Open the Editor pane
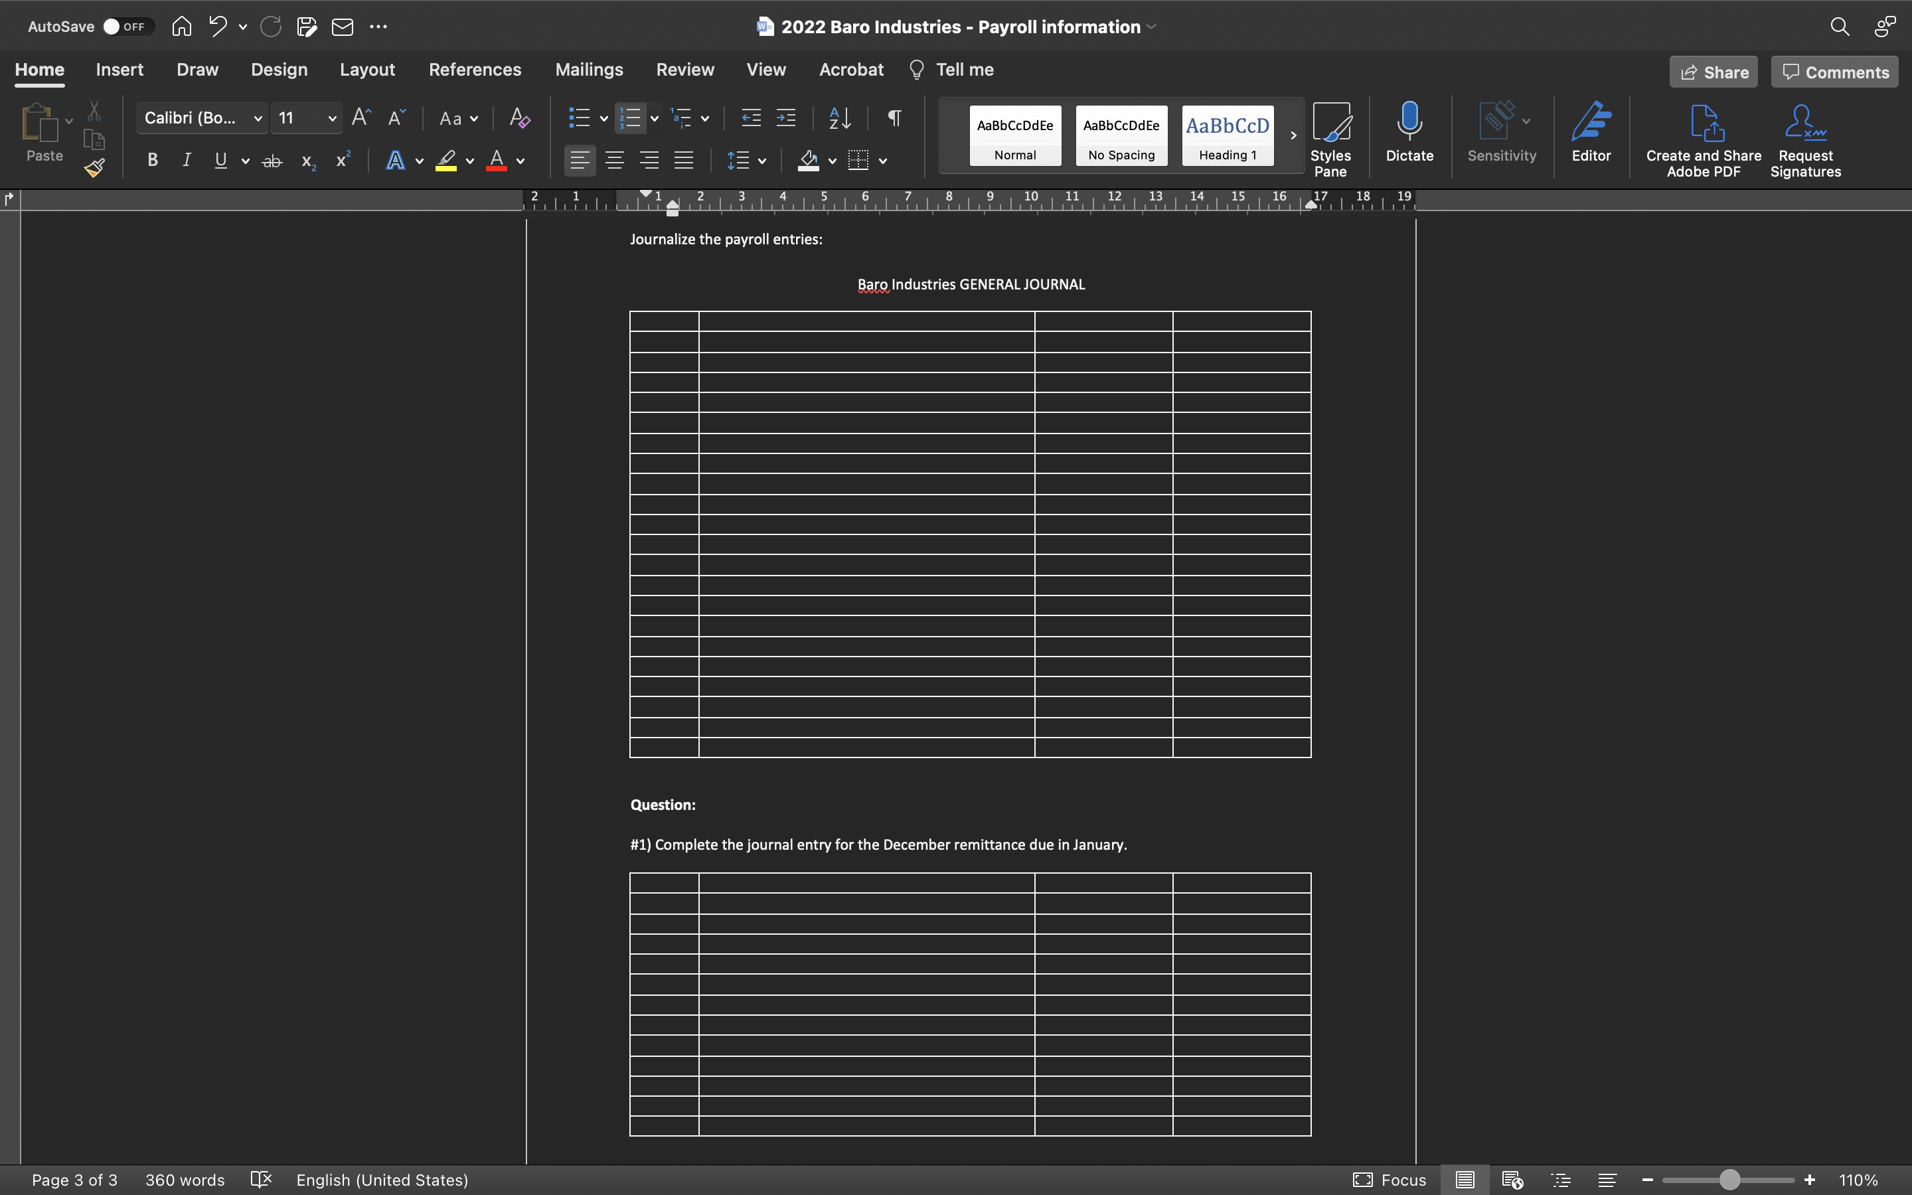This screenshot has height=1195, width=1912. pyautogui.click(x=1591, y=134)
